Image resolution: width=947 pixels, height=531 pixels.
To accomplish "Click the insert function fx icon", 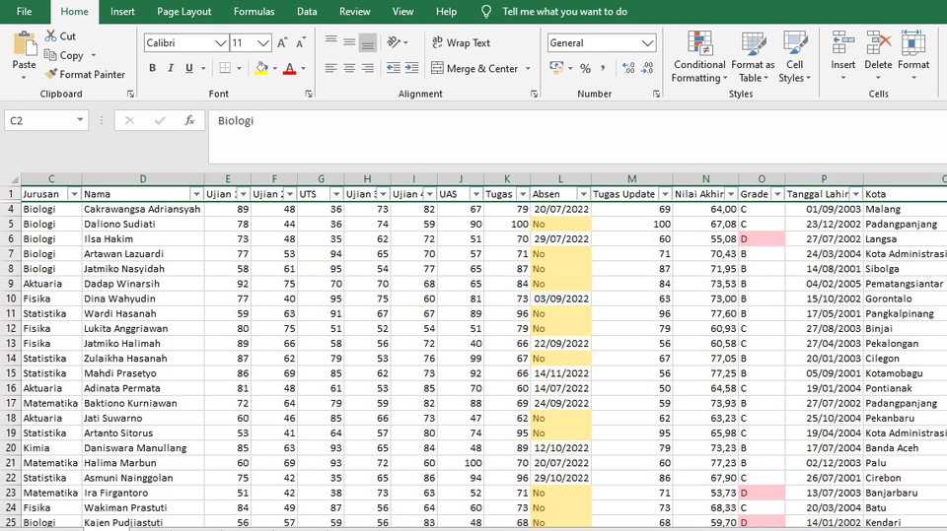I will click(189, 120).
